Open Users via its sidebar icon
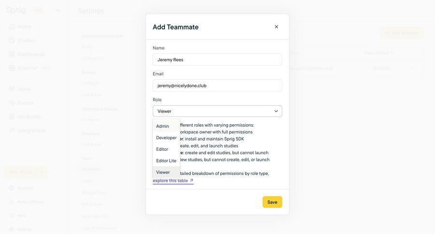 point(12,89)
